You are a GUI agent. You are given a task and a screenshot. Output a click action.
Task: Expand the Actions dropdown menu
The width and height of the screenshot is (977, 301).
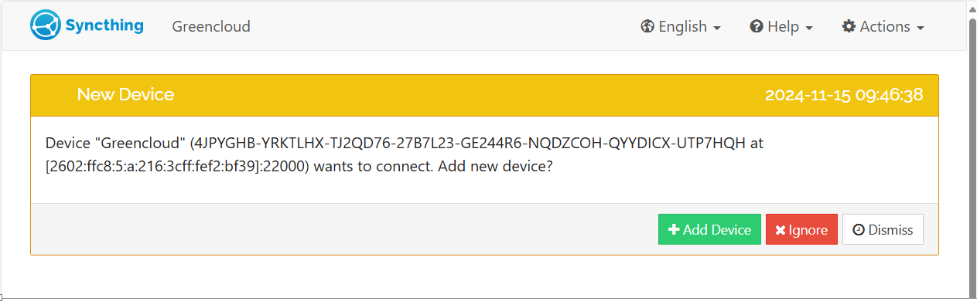pyautogui.click(x=883, y=26)
